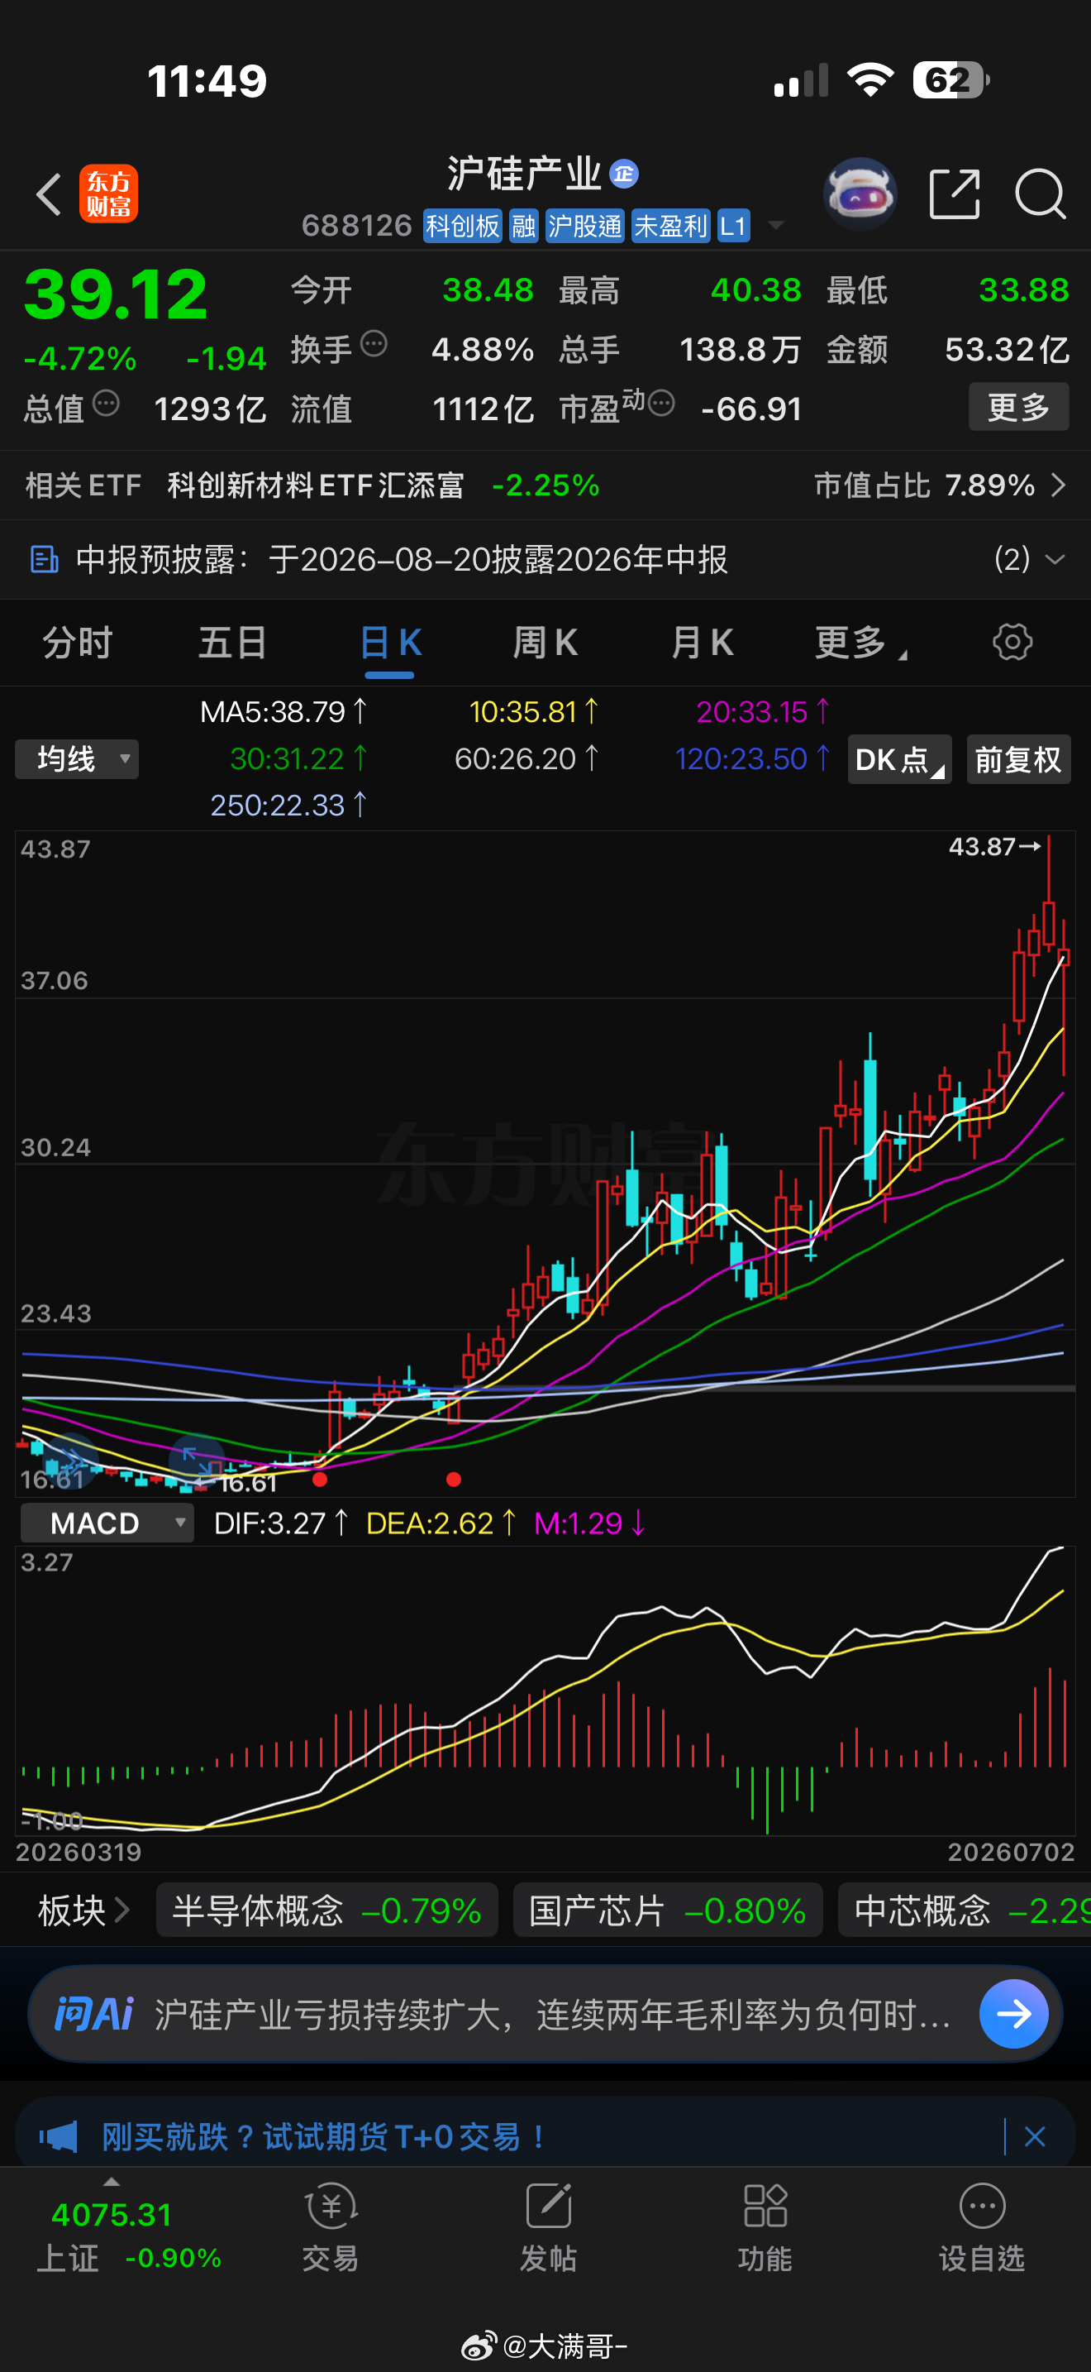
Task: Tap the 43.87 high price label on chart
Action: coord(983,846)
